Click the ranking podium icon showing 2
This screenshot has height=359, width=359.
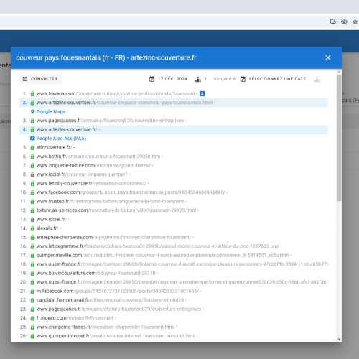pos(198,79)
